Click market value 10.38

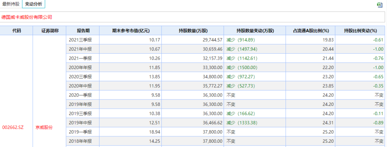(x=155, y=114)
